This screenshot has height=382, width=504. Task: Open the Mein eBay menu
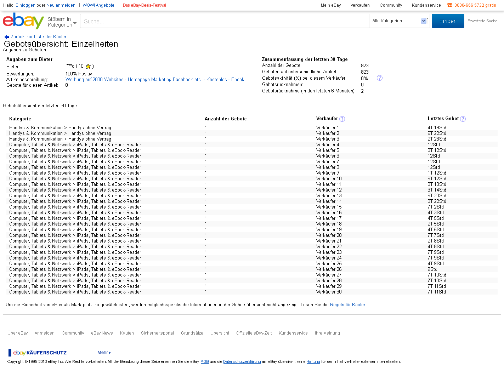tap(331, 5)
